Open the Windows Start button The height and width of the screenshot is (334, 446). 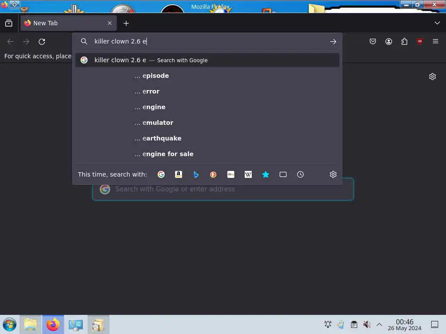tap(10, 324)
